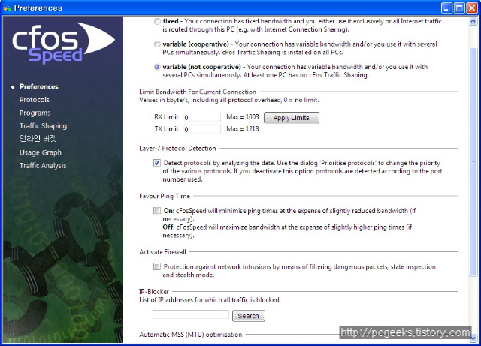Maximize the Preferences window
Screen dimensions: 481x346
tap(459, 8)
